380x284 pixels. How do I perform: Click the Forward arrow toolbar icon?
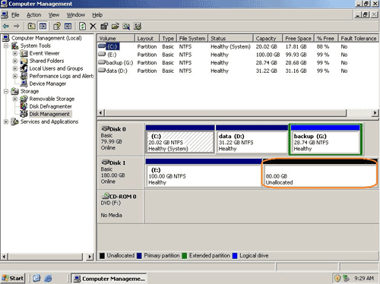pyautogui.click(x=17, y=26)
